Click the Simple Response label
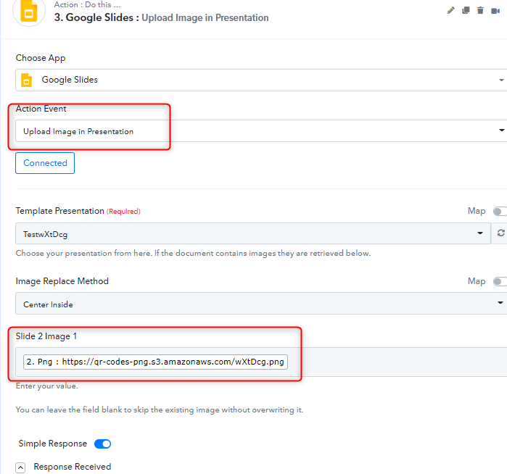This screenshot has width=507, height=474. pyautogui.click(x=53, y=444)
